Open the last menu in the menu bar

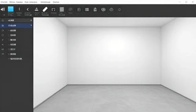[x=56, y=2]
